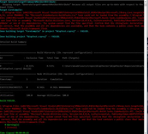The width and height of the screenshot is (148, 134).
Task: Click the "Average Utilization: 100.0" text
Action: (x=53, y=95)
